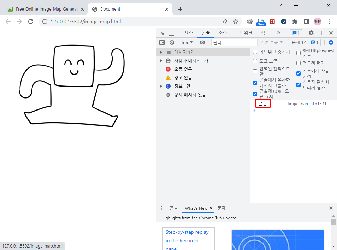Disable 기록에서 자동 완성 checkbox
The width and height of the screenshot is (337, 250).
(x=298, y=73)
